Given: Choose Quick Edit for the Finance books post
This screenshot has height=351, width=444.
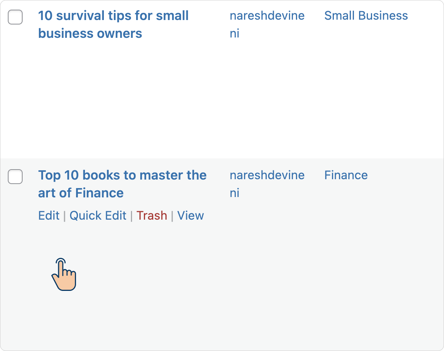Looking at the screenshot, I should coord(98,216).
